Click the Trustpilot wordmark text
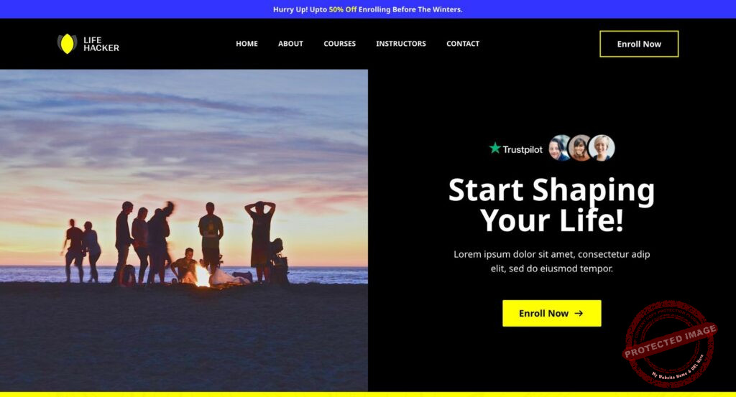 click(523, 149)
